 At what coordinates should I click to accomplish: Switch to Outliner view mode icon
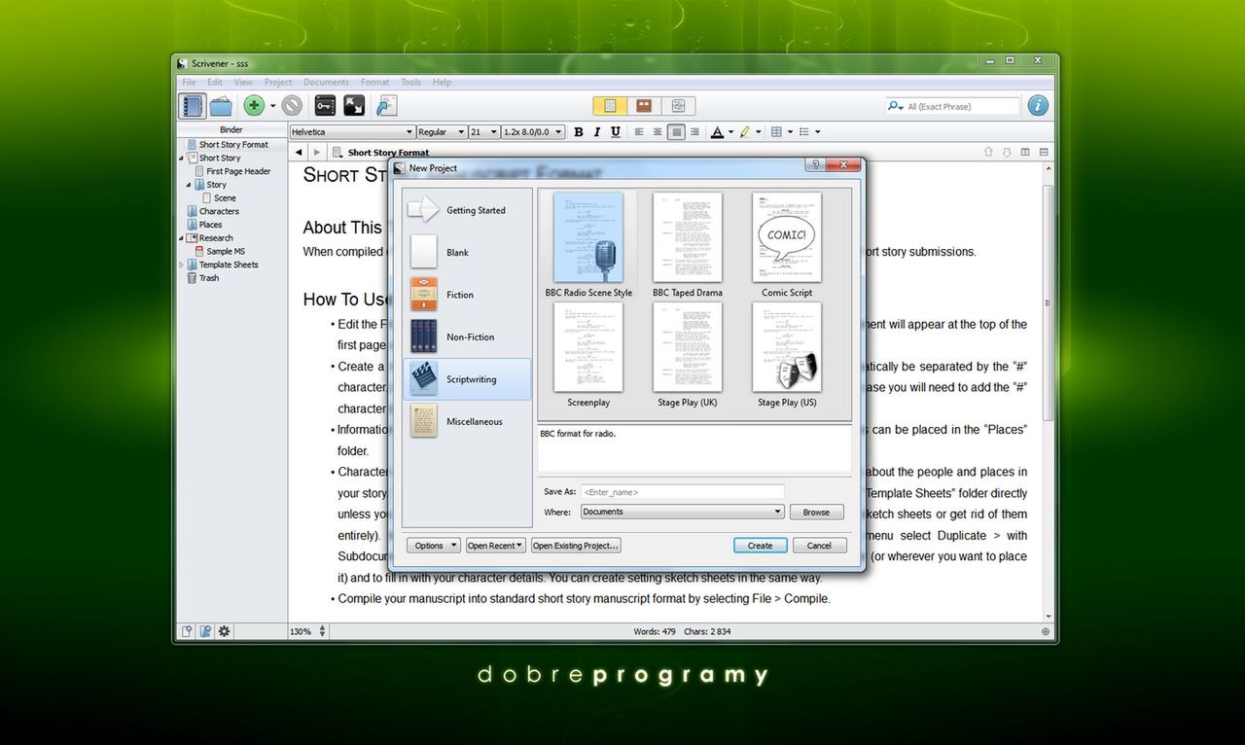click(x=678, y=105)
